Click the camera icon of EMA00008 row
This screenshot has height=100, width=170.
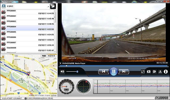(x=3, y=49)
